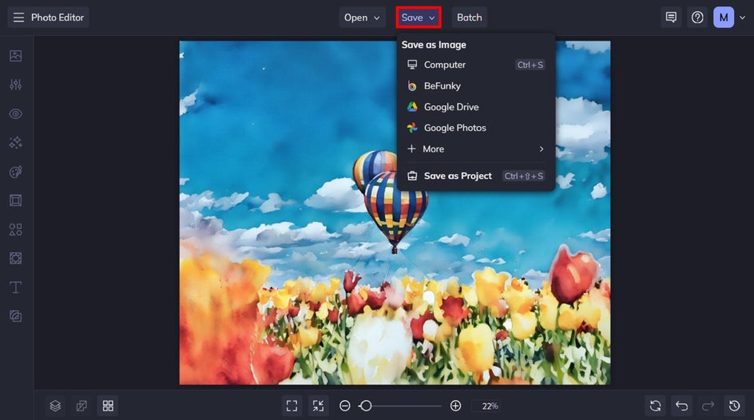Click the fit to screen icon

point(292,406)
